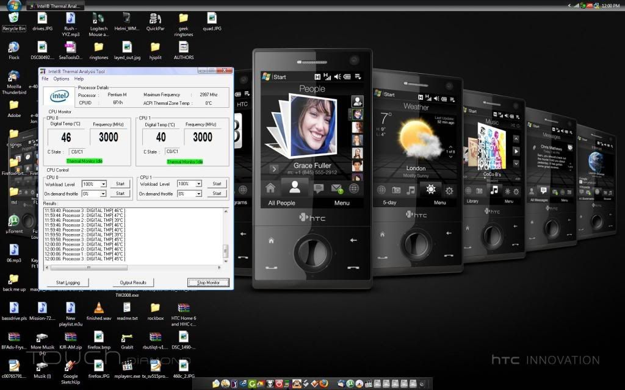Select the quad.JPG desktop file
Viewport: 625px width, 390px height.
click(212, 22)
